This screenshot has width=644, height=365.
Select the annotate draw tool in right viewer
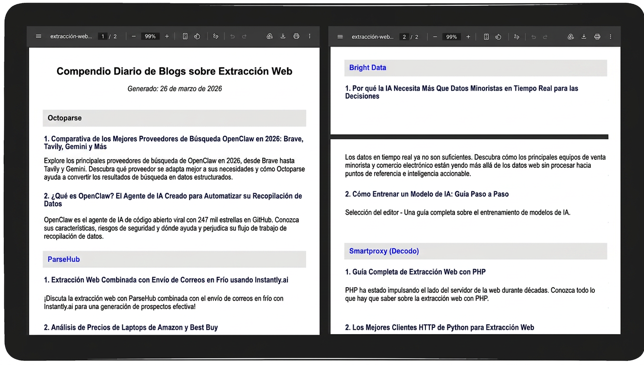pos(516,37)
